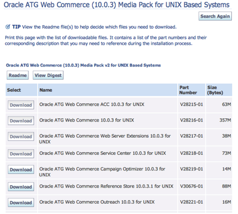Click the 63M size value
Screen dimensions: 238x214
point(227,104)
